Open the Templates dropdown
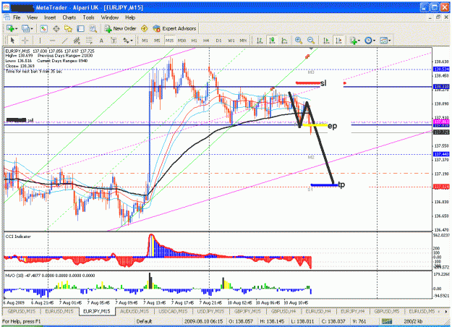452x327 pixels. tap(385, 41)
